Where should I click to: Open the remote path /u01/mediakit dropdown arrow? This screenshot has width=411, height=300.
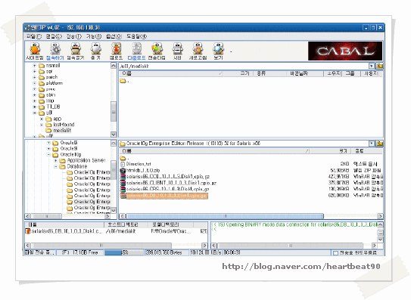tap(372, 66)
